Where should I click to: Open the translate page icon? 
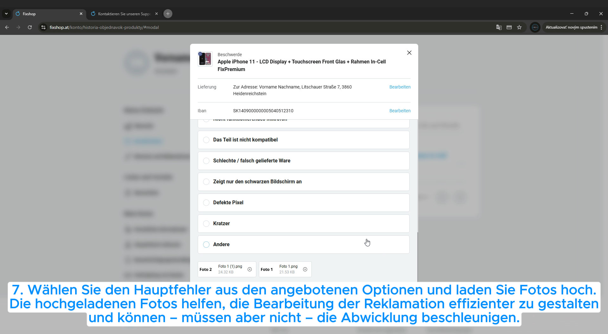coord(499,27)
